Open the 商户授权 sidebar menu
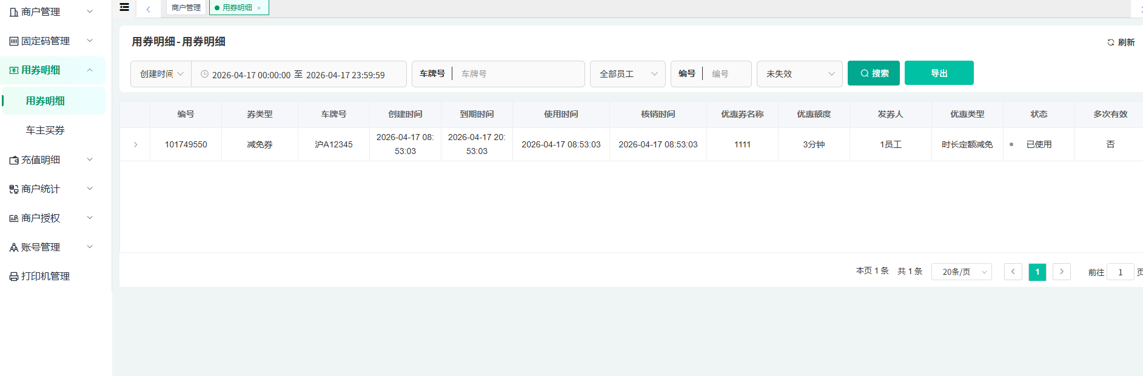The height and width of the screenshot is (376, 1143). (53, 218)
